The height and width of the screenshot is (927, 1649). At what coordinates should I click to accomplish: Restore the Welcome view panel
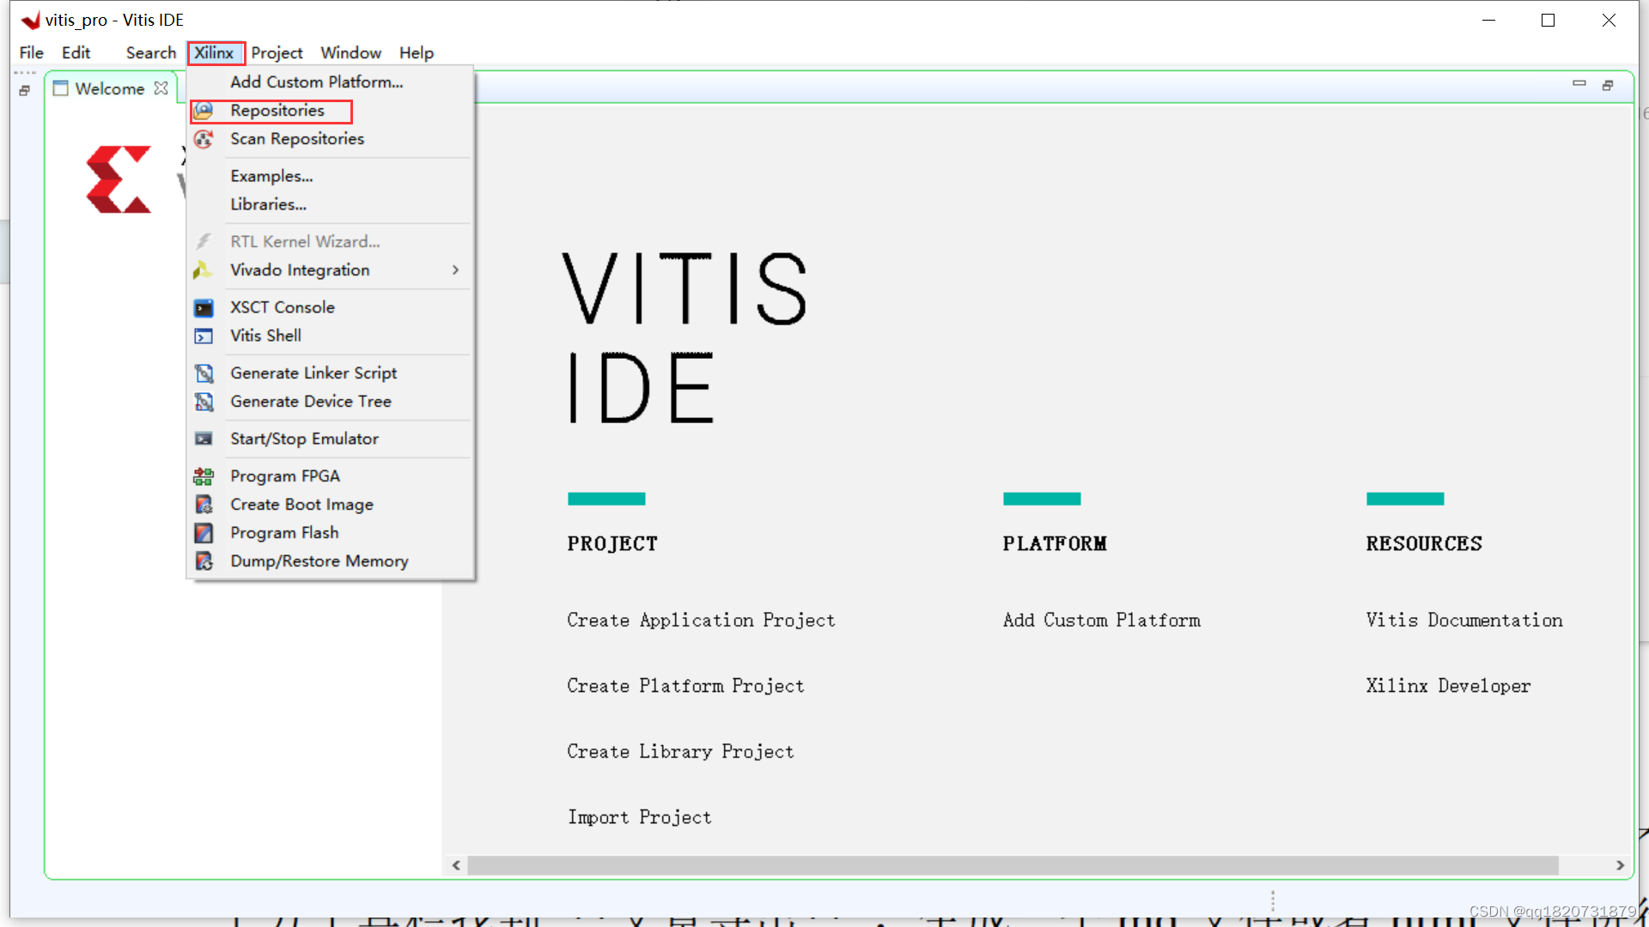pyautogui.click(x=1608, y=85)
